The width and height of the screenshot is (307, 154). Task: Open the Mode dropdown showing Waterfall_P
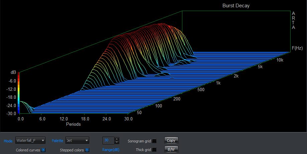tap(30, 141)
